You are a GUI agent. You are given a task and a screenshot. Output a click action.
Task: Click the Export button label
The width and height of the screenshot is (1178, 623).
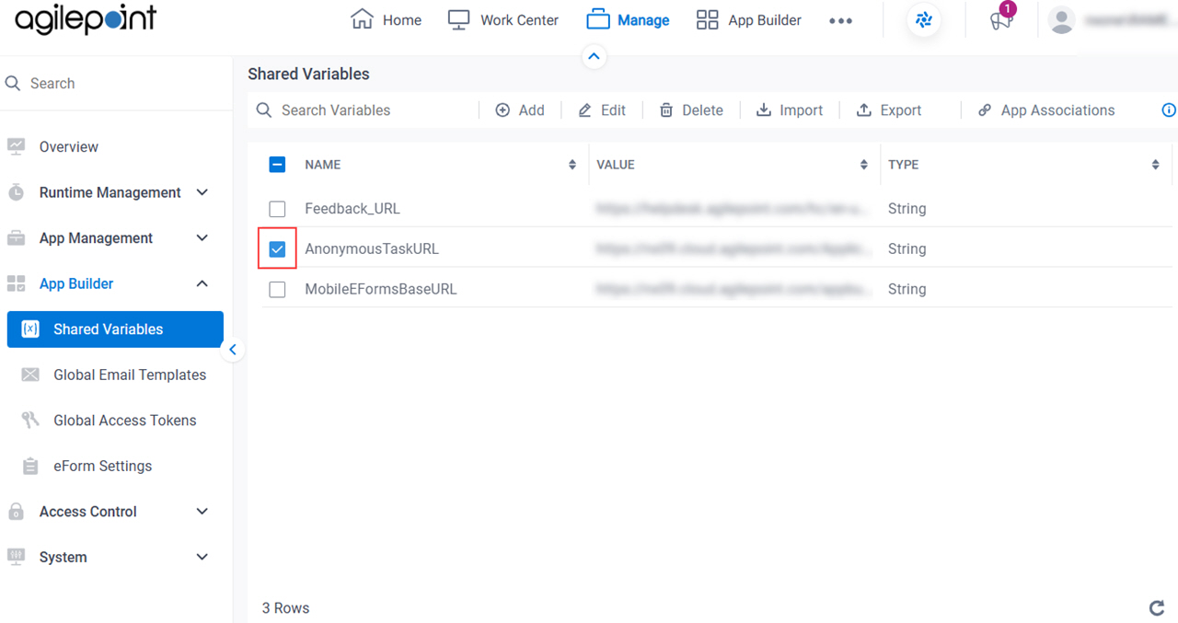coord(900,110)
